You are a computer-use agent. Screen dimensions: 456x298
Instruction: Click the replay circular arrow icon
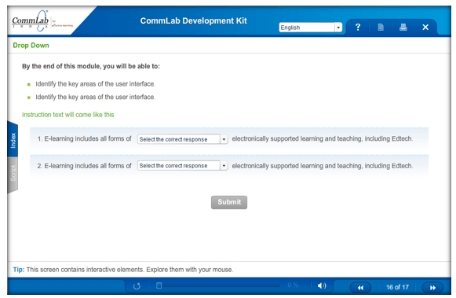pos(137,286)
